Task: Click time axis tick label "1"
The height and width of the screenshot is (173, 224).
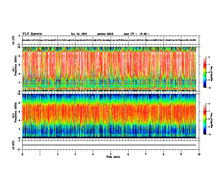Action: [x=40, y=154]
